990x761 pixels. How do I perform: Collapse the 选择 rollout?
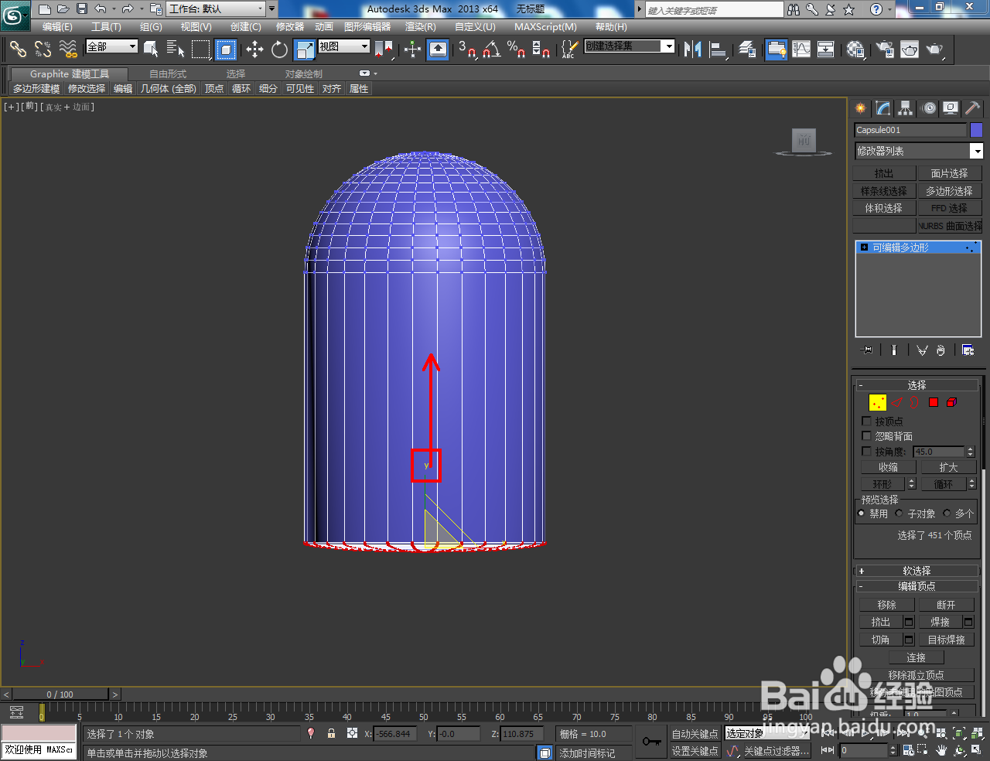tap(917, 385)
